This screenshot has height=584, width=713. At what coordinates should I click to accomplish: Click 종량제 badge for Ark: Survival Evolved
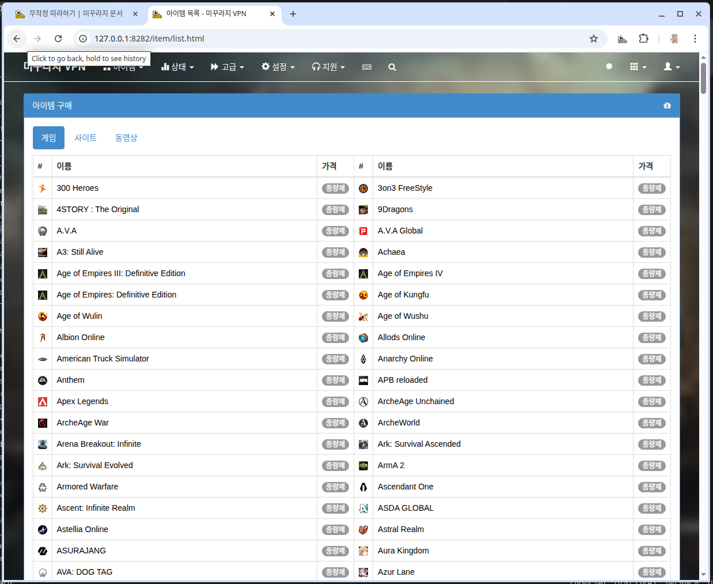pyautogui.click(x=335, y=466)
